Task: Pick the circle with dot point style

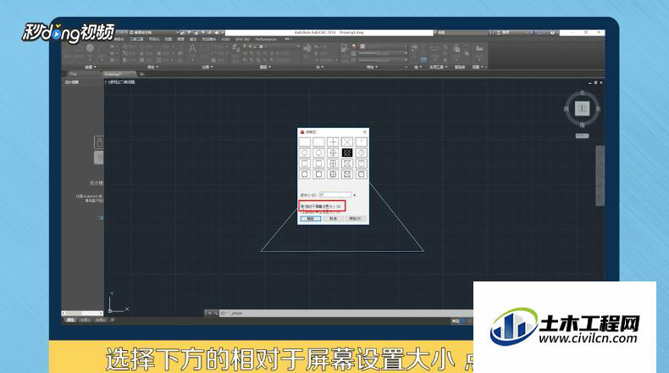Action: [305, 153]
